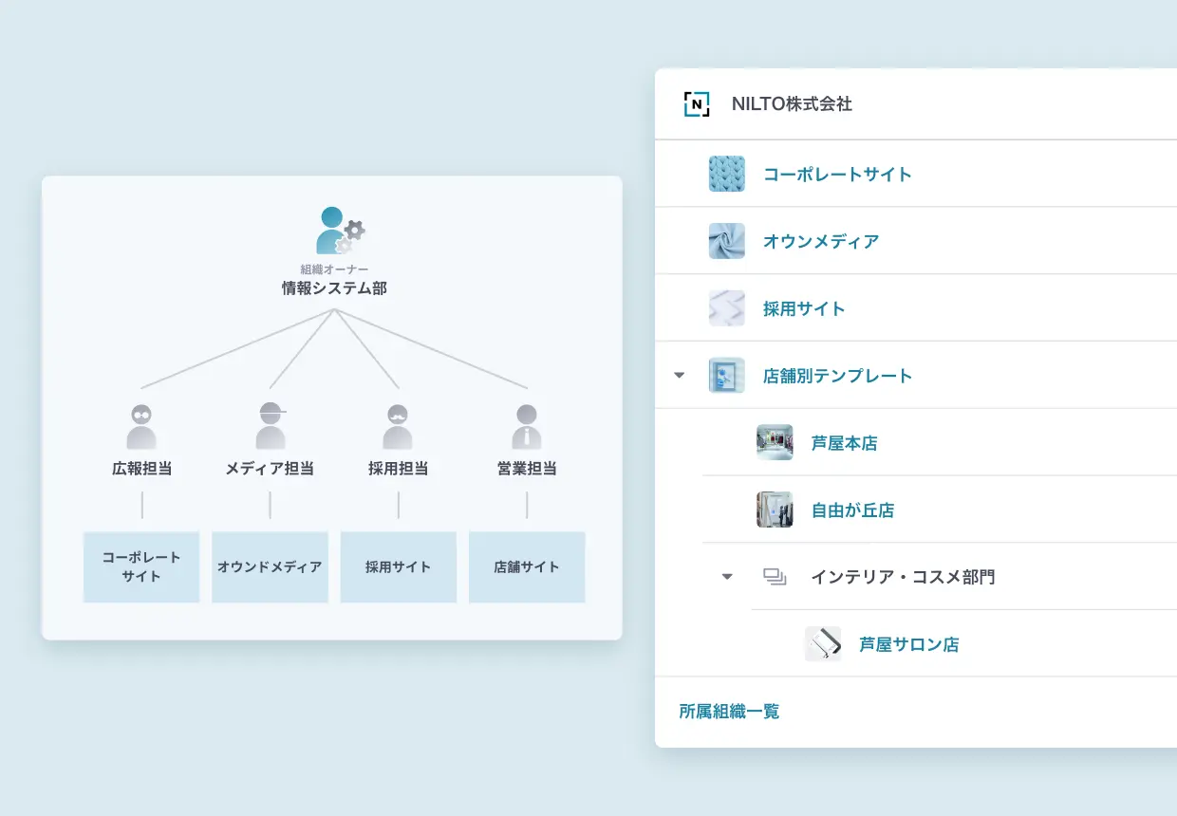Click the 組織オーナー caption
Viewport: 1177px width, 816px height.
click(x=334, y=269)
